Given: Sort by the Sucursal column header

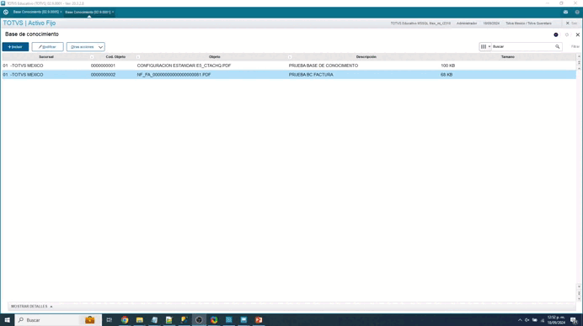Looking at the screenshot, I should tap(46, 57).
